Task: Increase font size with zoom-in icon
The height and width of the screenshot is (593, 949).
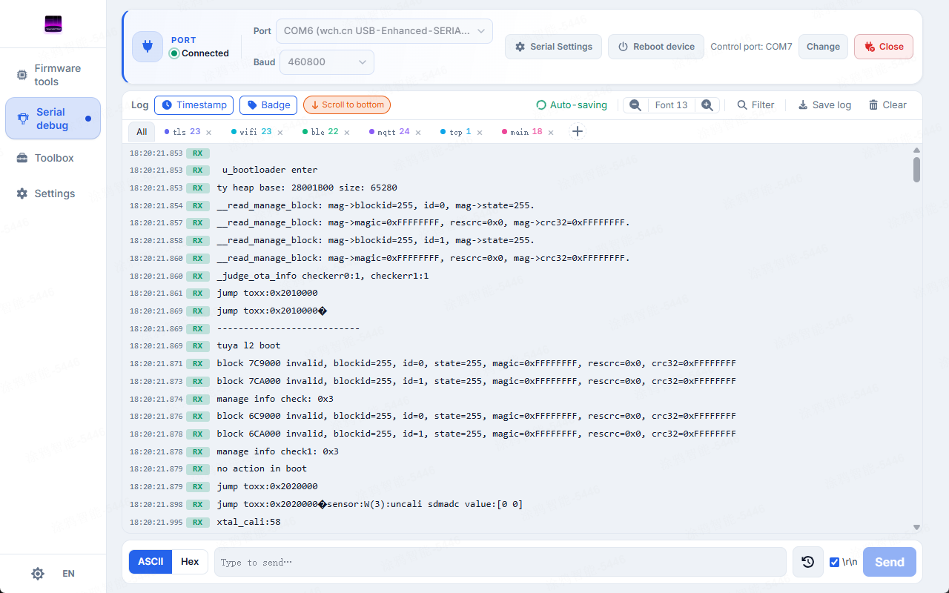Action: pos(707,105)
